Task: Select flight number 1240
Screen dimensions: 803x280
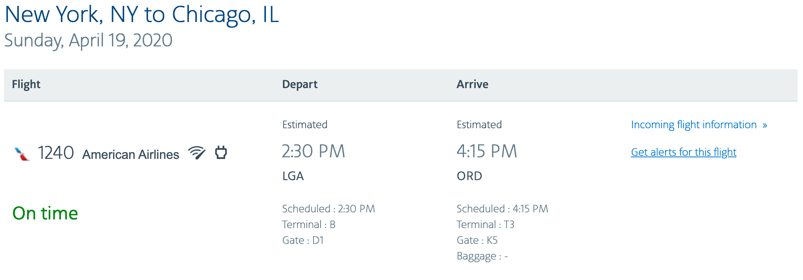Action: click(56, 153)
